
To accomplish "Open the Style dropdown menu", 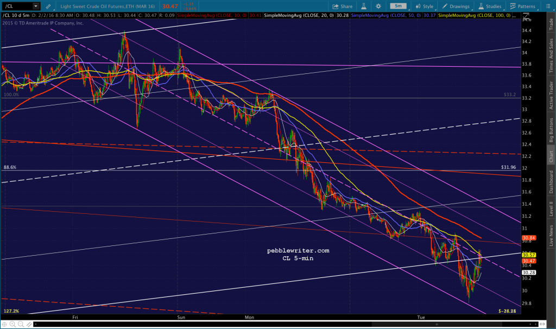I will click(425, 7).
